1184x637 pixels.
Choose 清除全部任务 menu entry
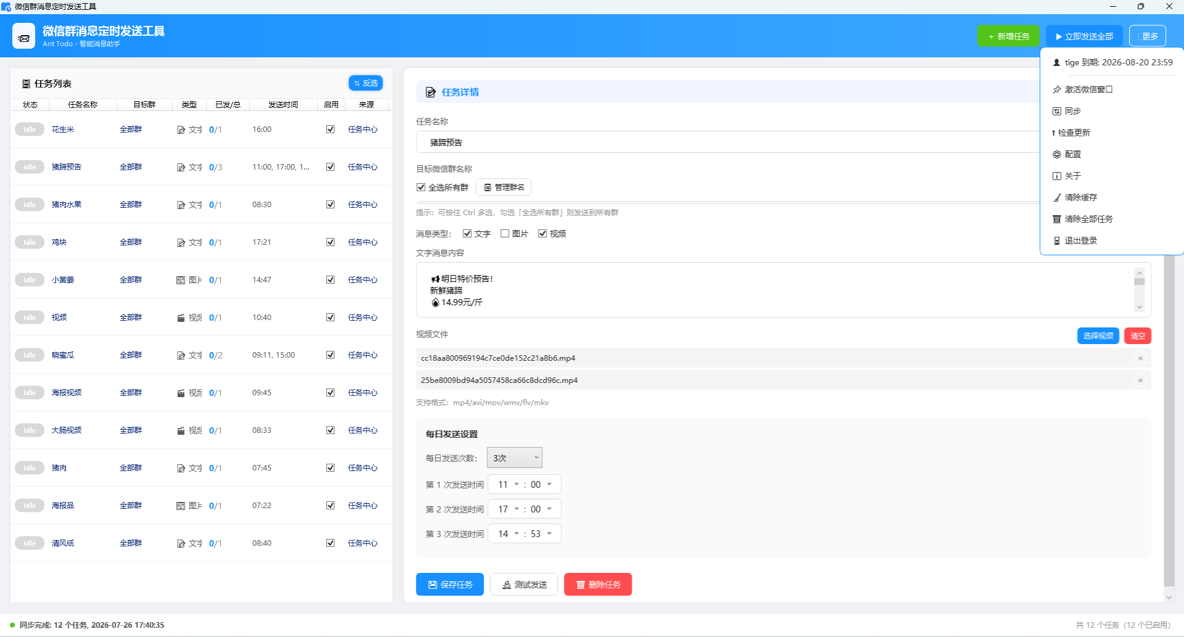(x=1112, y=219)
